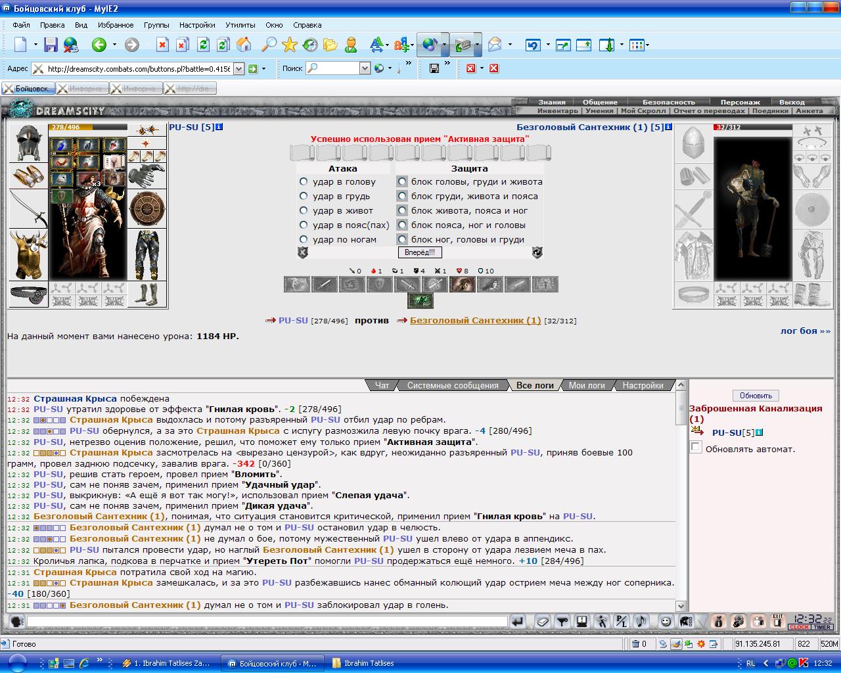Open the smiley emoticon icon in bottom bar
Viewport: 841px width, 673px height.
coord(666,621)
